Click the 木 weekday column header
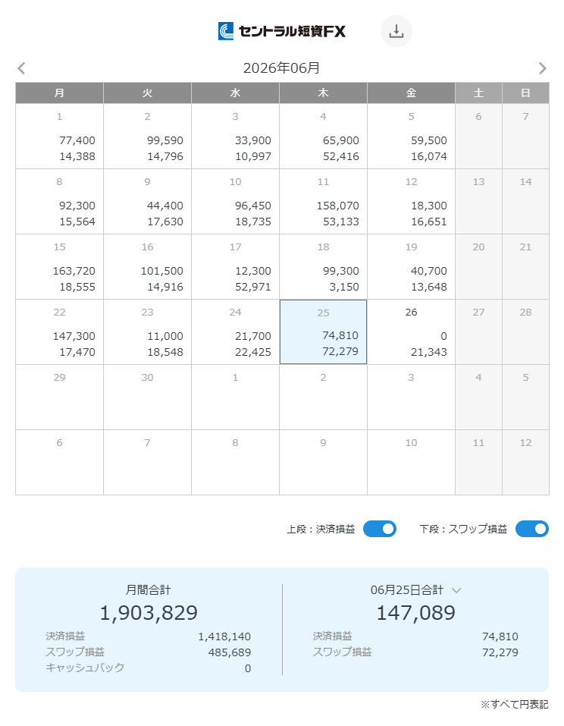The image size is (564, 726). point(324,93)
